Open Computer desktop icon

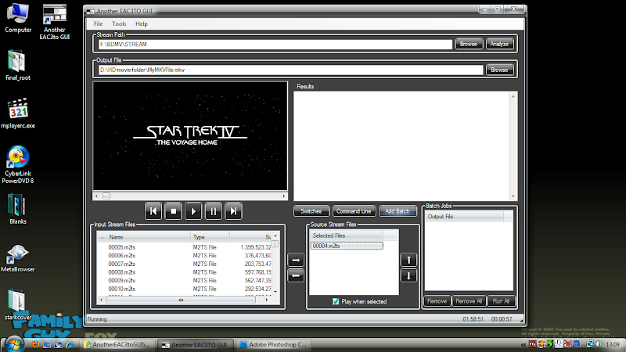pos(18,18)
